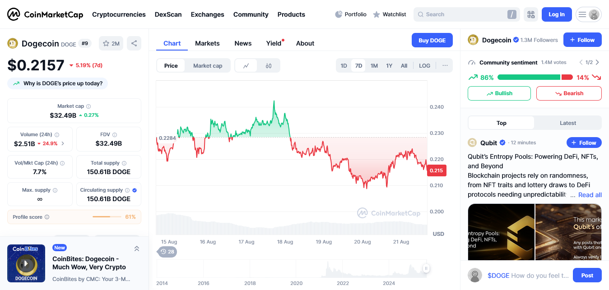Focus the Search input field
The width and height of the screenshot is (609, 290).
tap(467, 14)
